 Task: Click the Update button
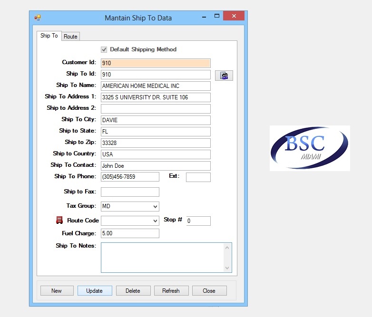pos(95,291)
